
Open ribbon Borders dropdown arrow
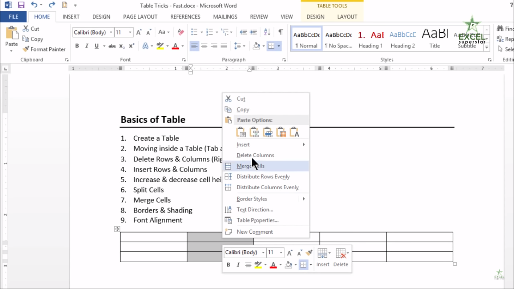click(279, 46)
